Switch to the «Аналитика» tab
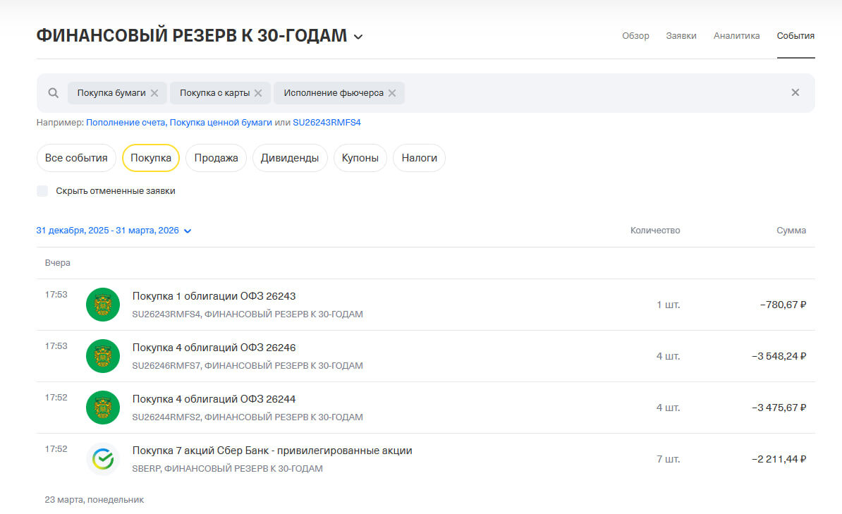 point(736,36)
